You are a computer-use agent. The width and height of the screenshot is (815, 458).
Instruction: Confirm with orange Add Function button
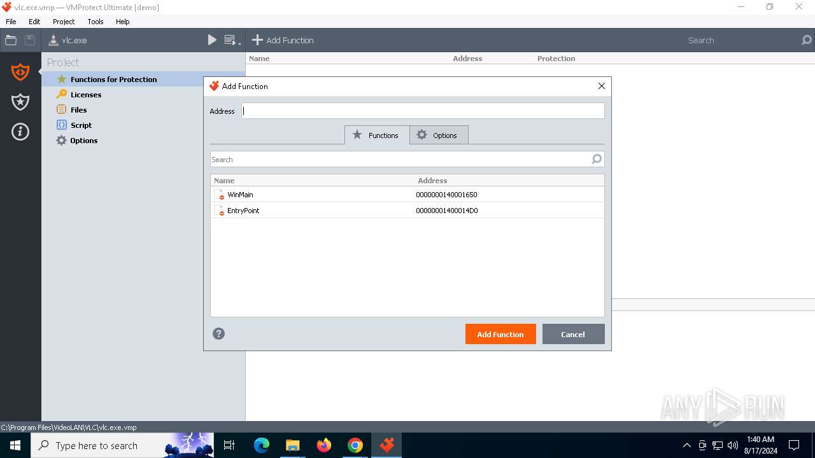pyautogui.click(x=500, y=334)
